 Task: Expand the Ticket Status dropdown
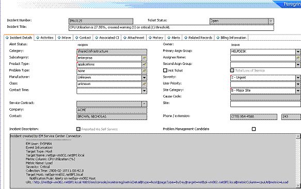[271, 21]
